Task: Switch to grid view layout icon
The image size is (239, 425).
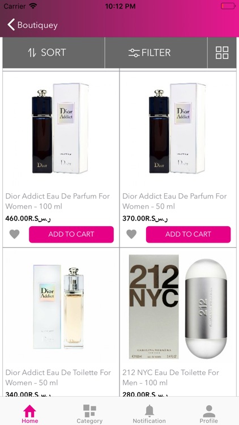Action: tap(222, 53)
